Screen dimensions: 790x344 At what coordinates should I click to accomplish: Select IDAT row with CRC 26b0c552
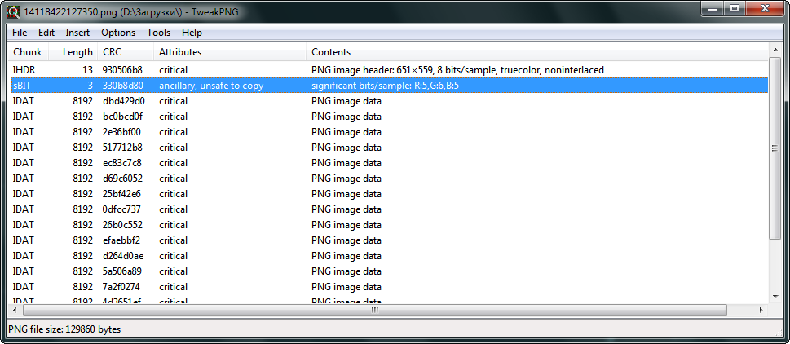coord(388,225)
